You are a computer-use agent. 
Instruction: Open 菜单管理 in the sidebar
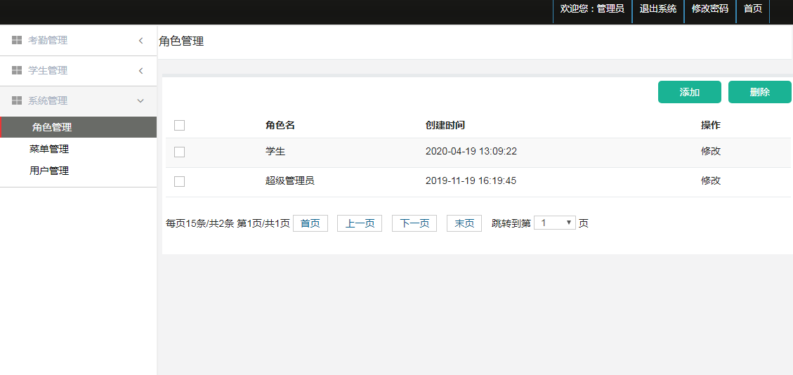tap(49, 149)
